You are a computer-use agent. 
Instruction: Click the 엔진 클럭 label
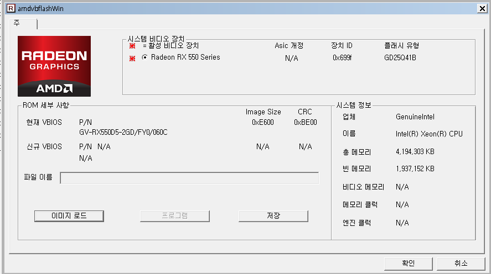[x=356, y=223]
